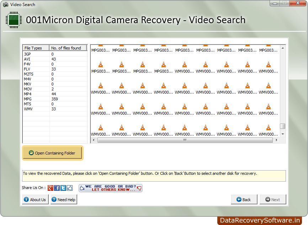Viewport: 308px width, 225px height.
Task: Click the 2 count for MOV
Action: pos(52,89)
